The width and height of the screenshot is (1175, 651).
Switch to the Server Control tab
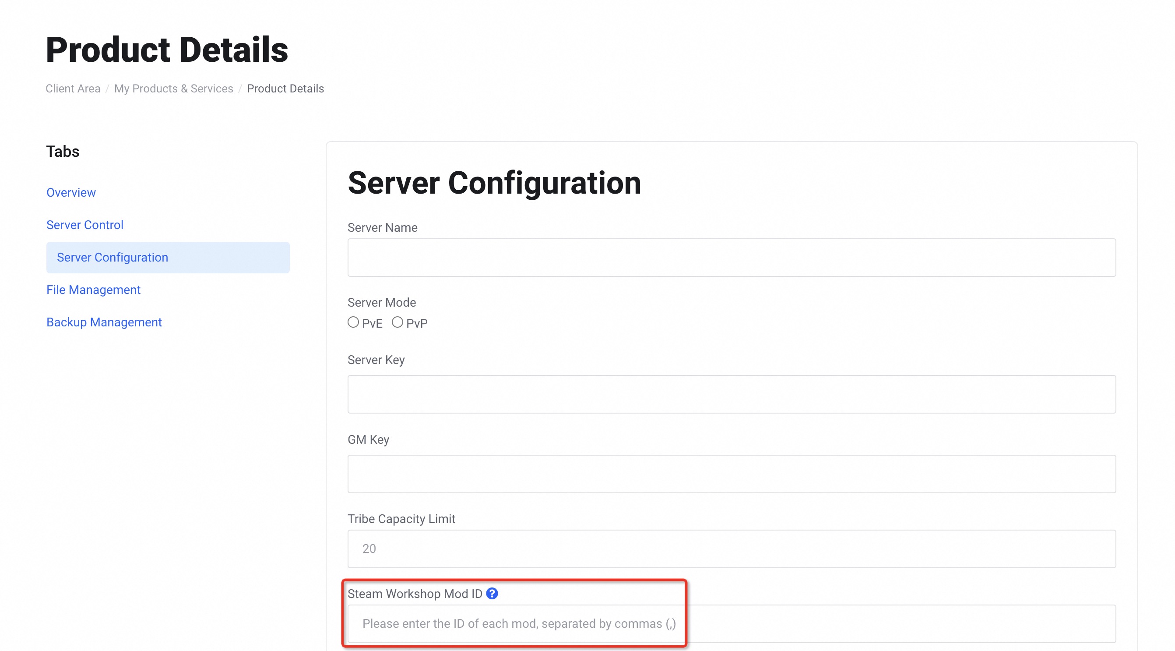pyautogui.click(x=85, y=225)
